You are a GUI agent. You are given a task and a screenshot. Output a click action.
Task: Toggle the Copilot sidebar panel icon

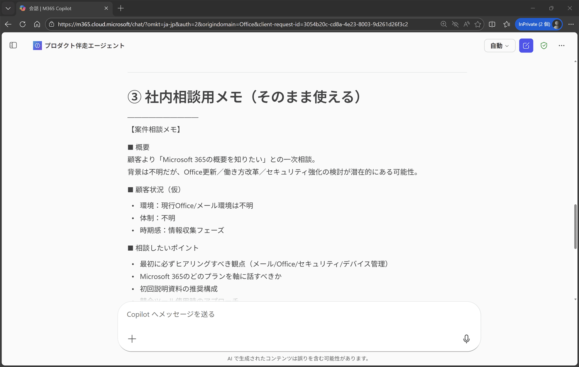[x=13, y=45]
